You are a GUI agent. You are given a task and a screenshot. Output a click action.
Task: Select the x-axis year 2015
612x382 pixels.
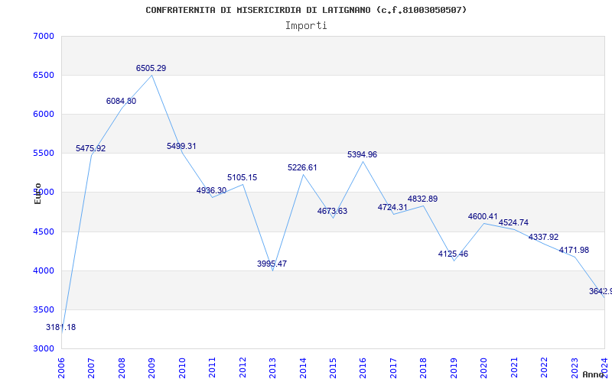coord(333,367)
